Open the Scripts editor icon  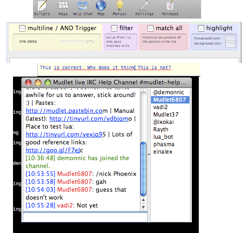42,8
